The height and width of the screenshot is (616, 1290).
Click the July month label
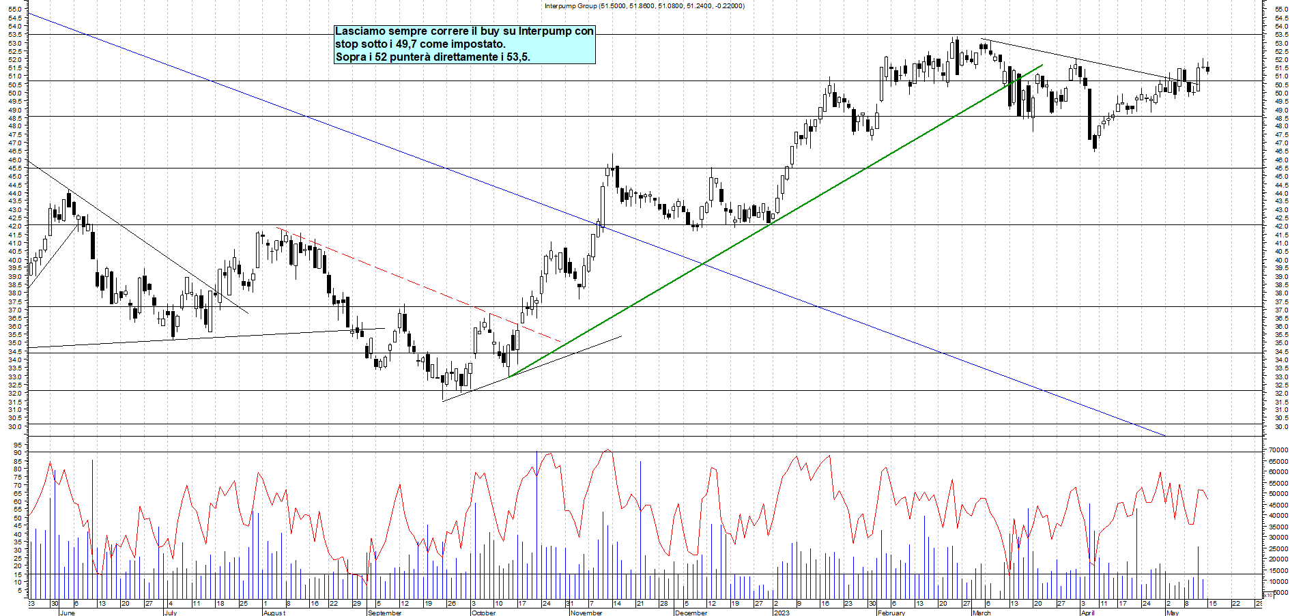click(171, 613)
